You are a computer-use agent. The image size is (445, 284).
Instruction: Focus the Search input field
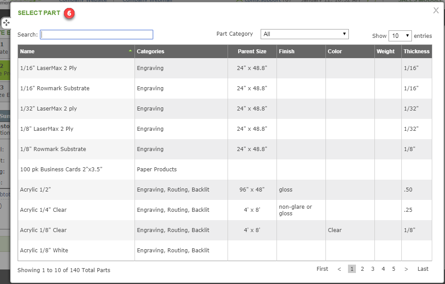coord(97,35)
